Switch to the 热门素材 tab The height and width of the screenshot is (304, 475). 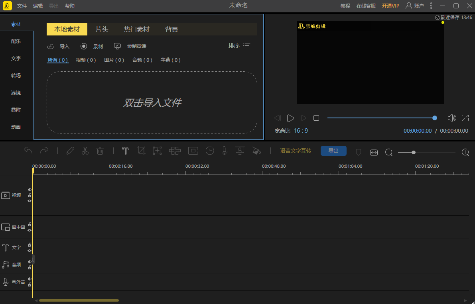coord(137,29)
